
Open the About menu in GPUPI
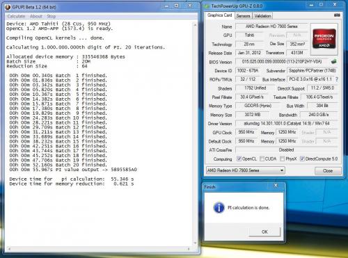tap(36, 16)
